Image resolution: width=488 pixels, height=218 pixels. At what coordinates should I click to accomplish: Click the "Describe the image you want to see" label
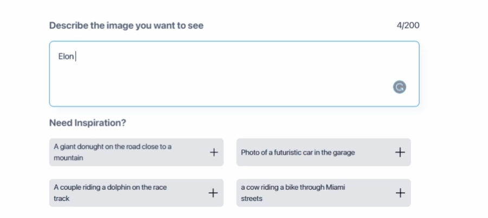126,25
